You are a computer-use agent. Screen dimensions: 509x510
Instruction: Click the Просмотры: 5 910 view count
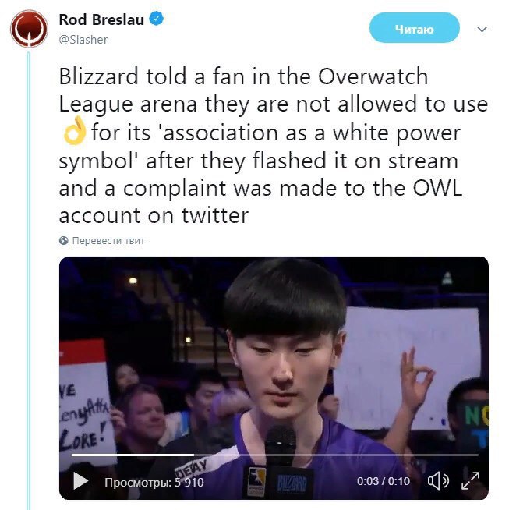pyautogui.click(x=154, y=483)
